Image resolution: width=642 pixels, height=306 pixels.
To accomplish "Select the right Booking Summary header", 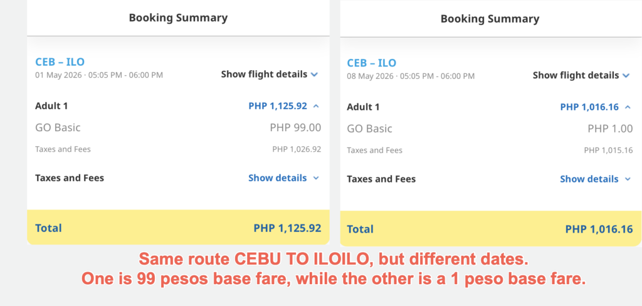I will click(490, 19).
